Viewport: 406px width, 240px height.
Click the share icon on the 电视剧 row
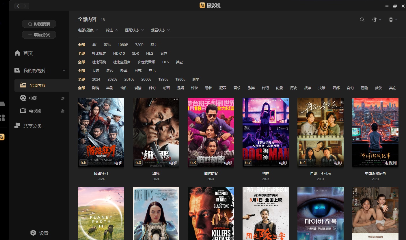tap(63, 111)
